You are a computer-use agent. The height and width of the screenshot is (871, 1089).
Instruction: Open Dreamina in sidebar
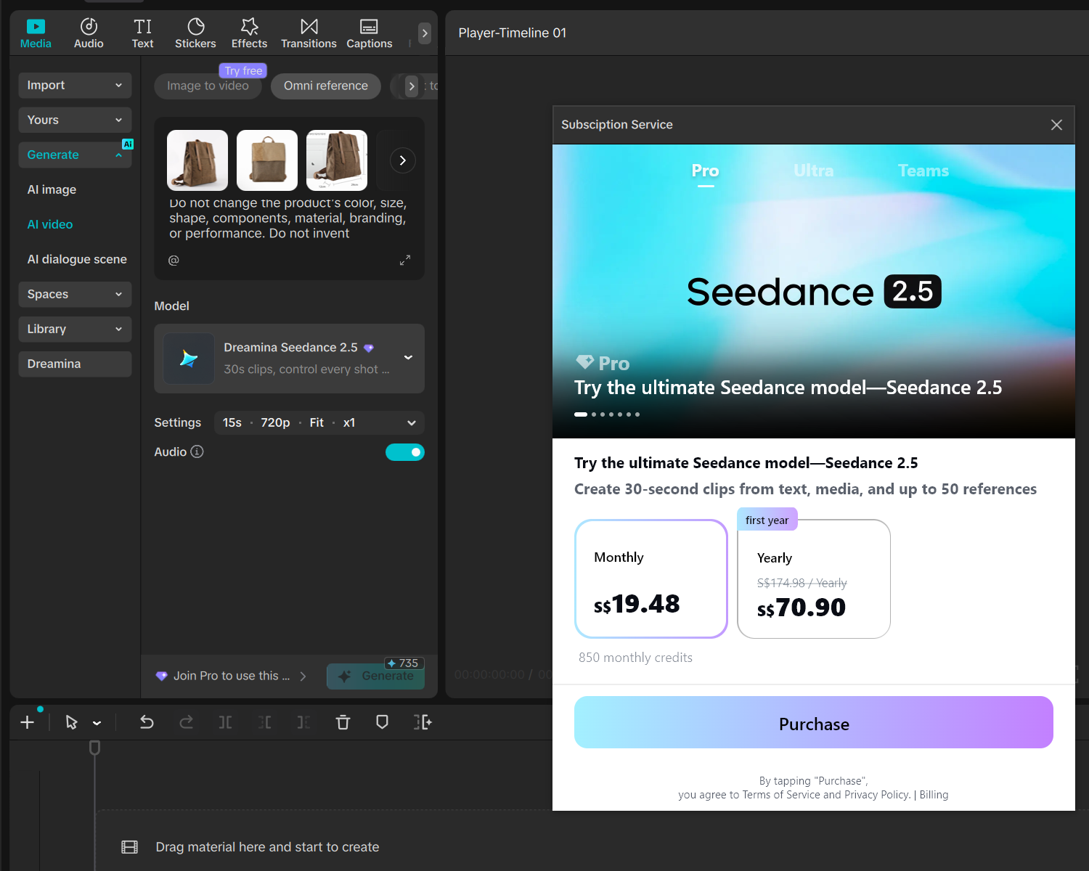coord(75,364)
